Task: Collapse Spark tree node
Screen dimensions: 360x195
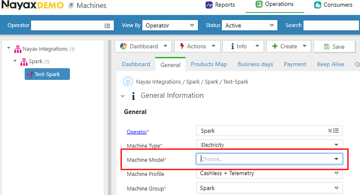Action: 15,61
